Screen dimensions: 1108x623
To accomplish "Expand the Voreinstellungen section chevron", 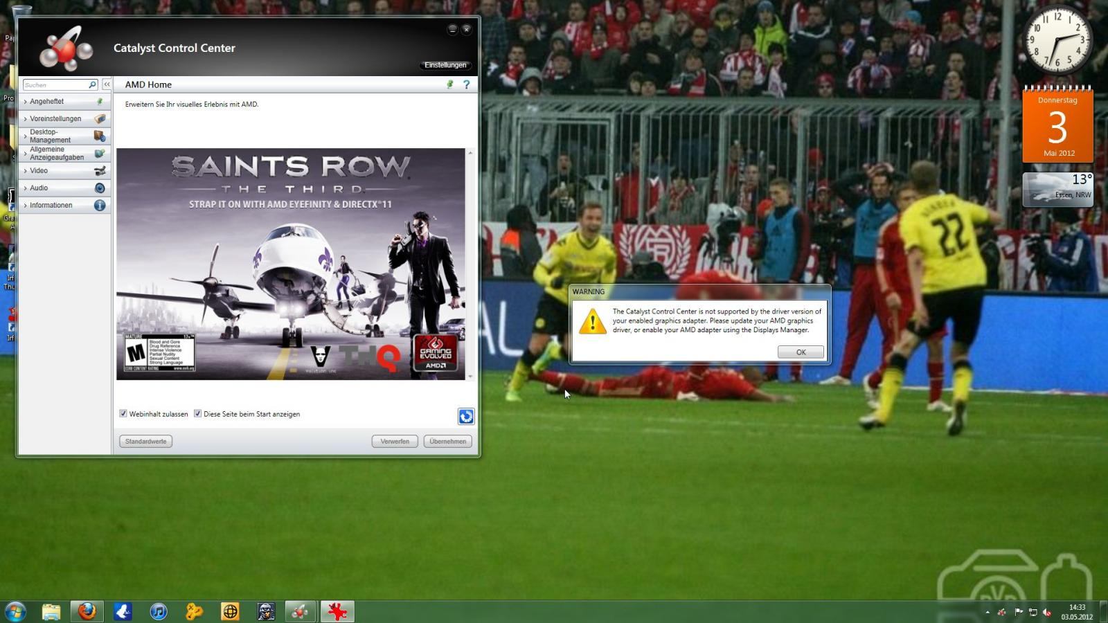I will coord(26,119).
